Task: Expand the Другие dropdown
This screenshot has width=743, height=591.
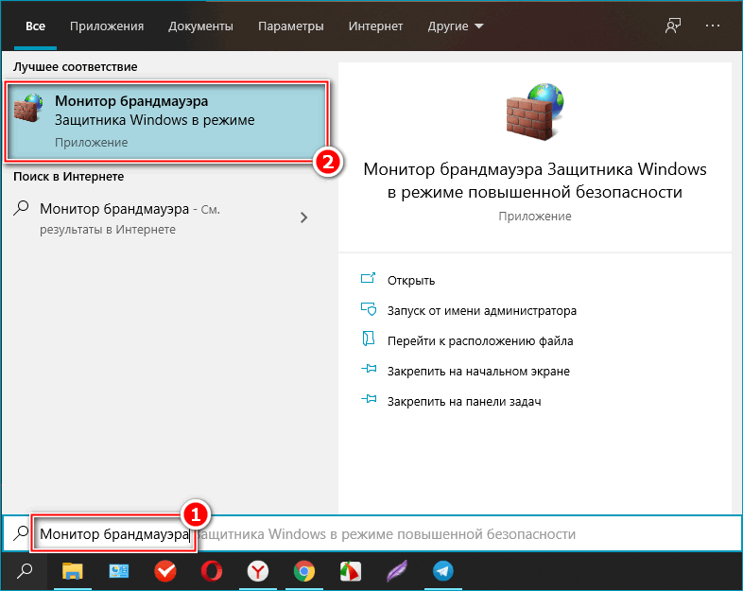Action: tap(456, 26)
